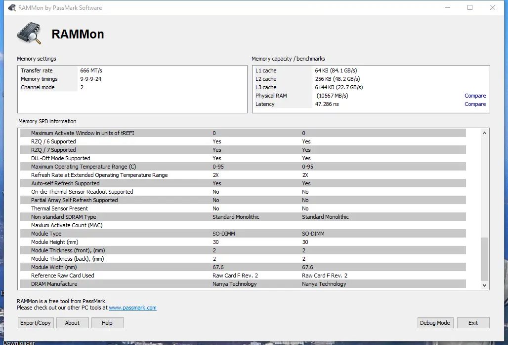Viewport: 508px width, 345px height.
Task: Select the Auto-self Refresh Supported row
Action: 243,183
